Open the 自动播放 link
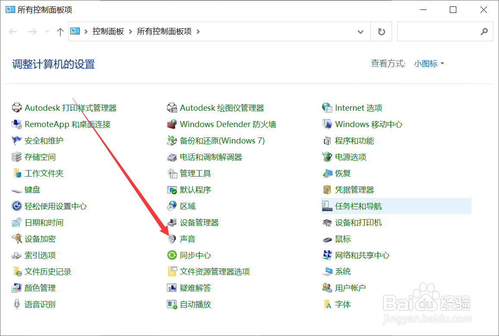Screen dimensions: 499x336 pos(195,304)
